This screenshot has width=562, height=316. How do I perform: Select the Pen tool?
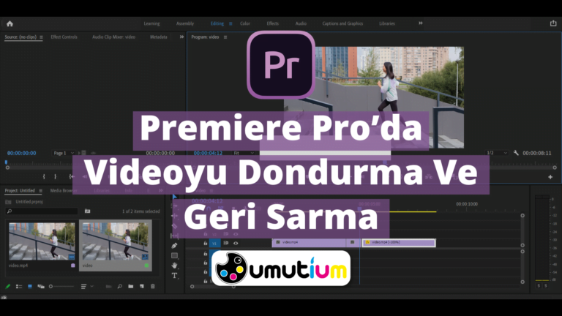175,246
